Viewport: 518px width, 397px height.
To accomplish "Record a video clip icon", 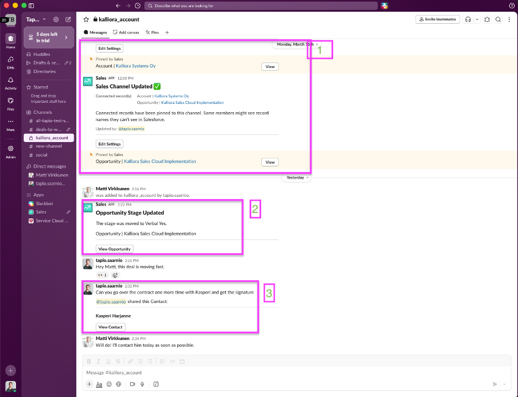I will [x=132, y=384].
